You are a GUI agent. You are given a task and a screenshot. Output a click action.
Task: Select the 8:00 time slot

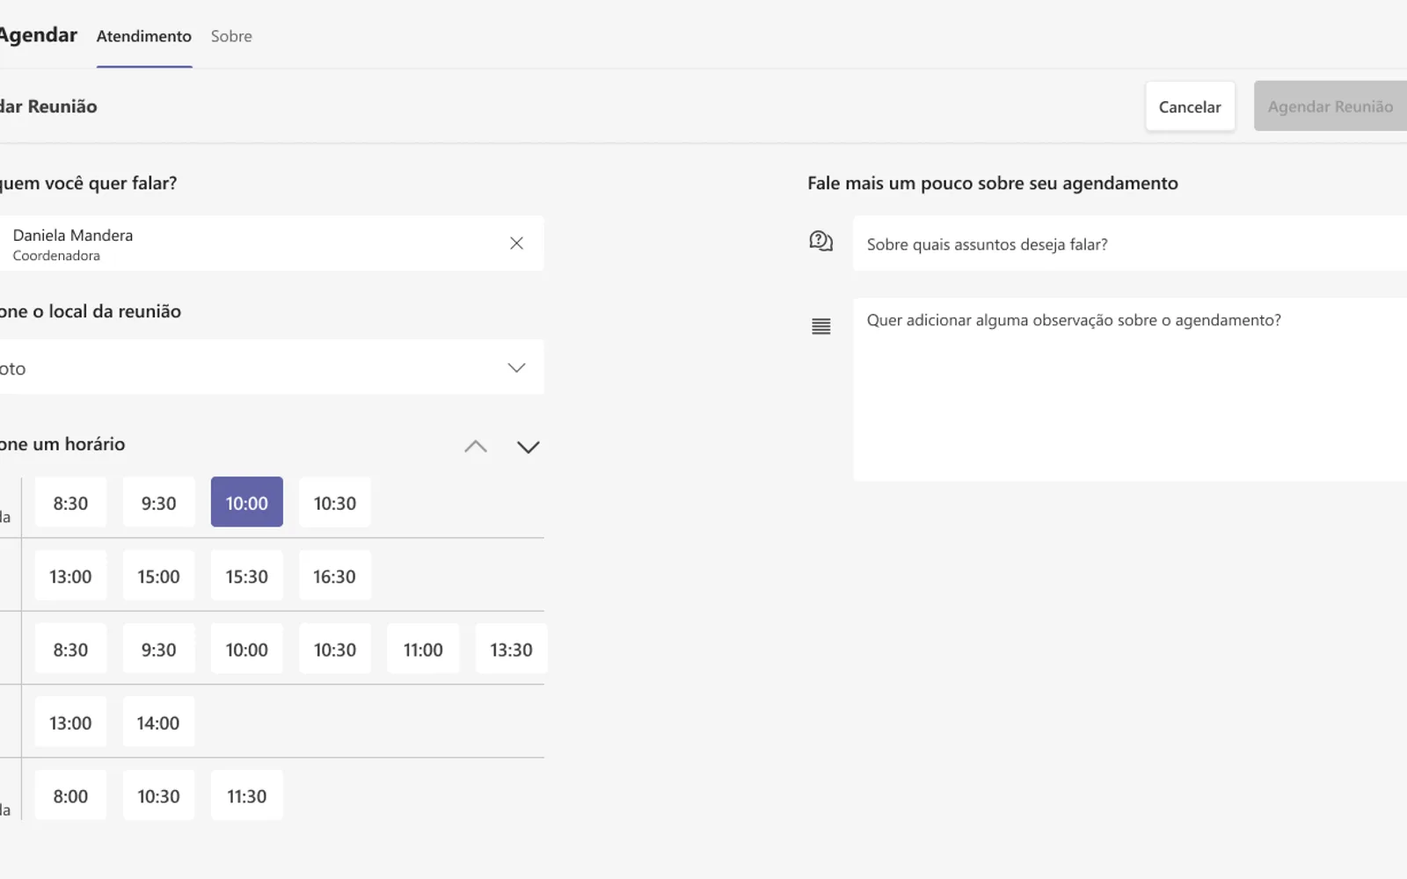70,795
